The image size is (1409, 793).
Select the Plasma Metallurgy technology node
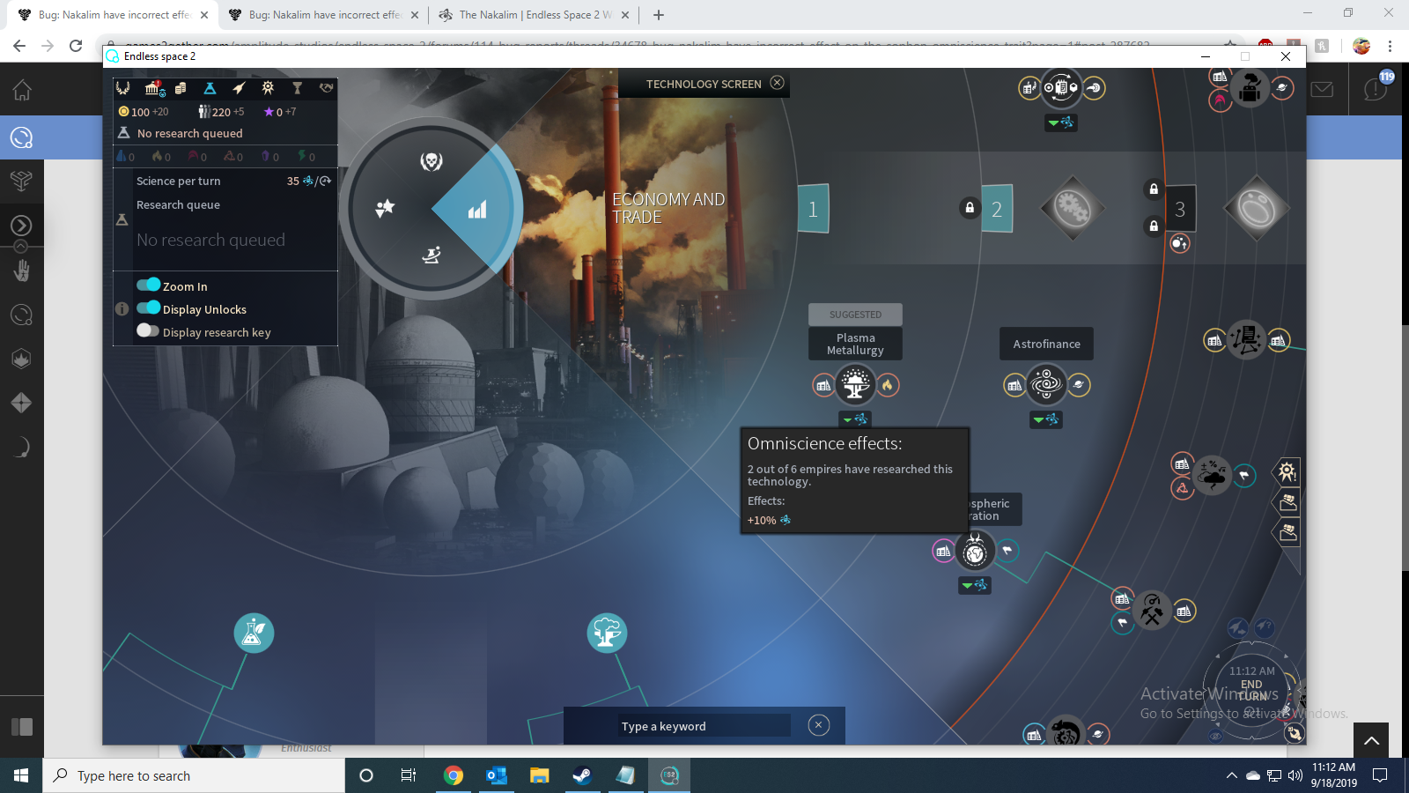click(x=855, y=385)
